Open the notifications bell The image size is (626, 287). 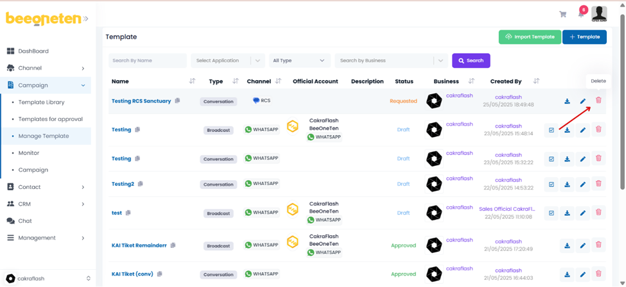pos(580,14)
